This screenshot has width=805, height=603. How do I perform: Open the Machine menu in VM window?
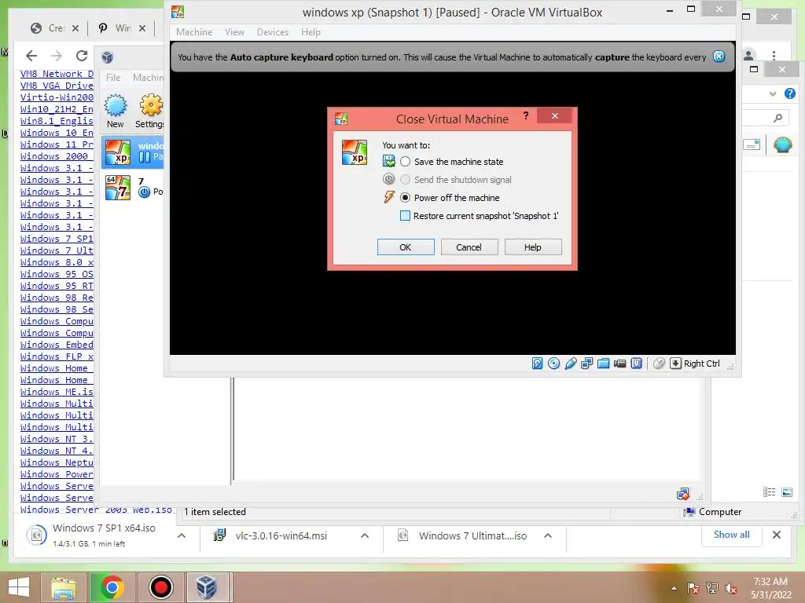click(194, 31)
